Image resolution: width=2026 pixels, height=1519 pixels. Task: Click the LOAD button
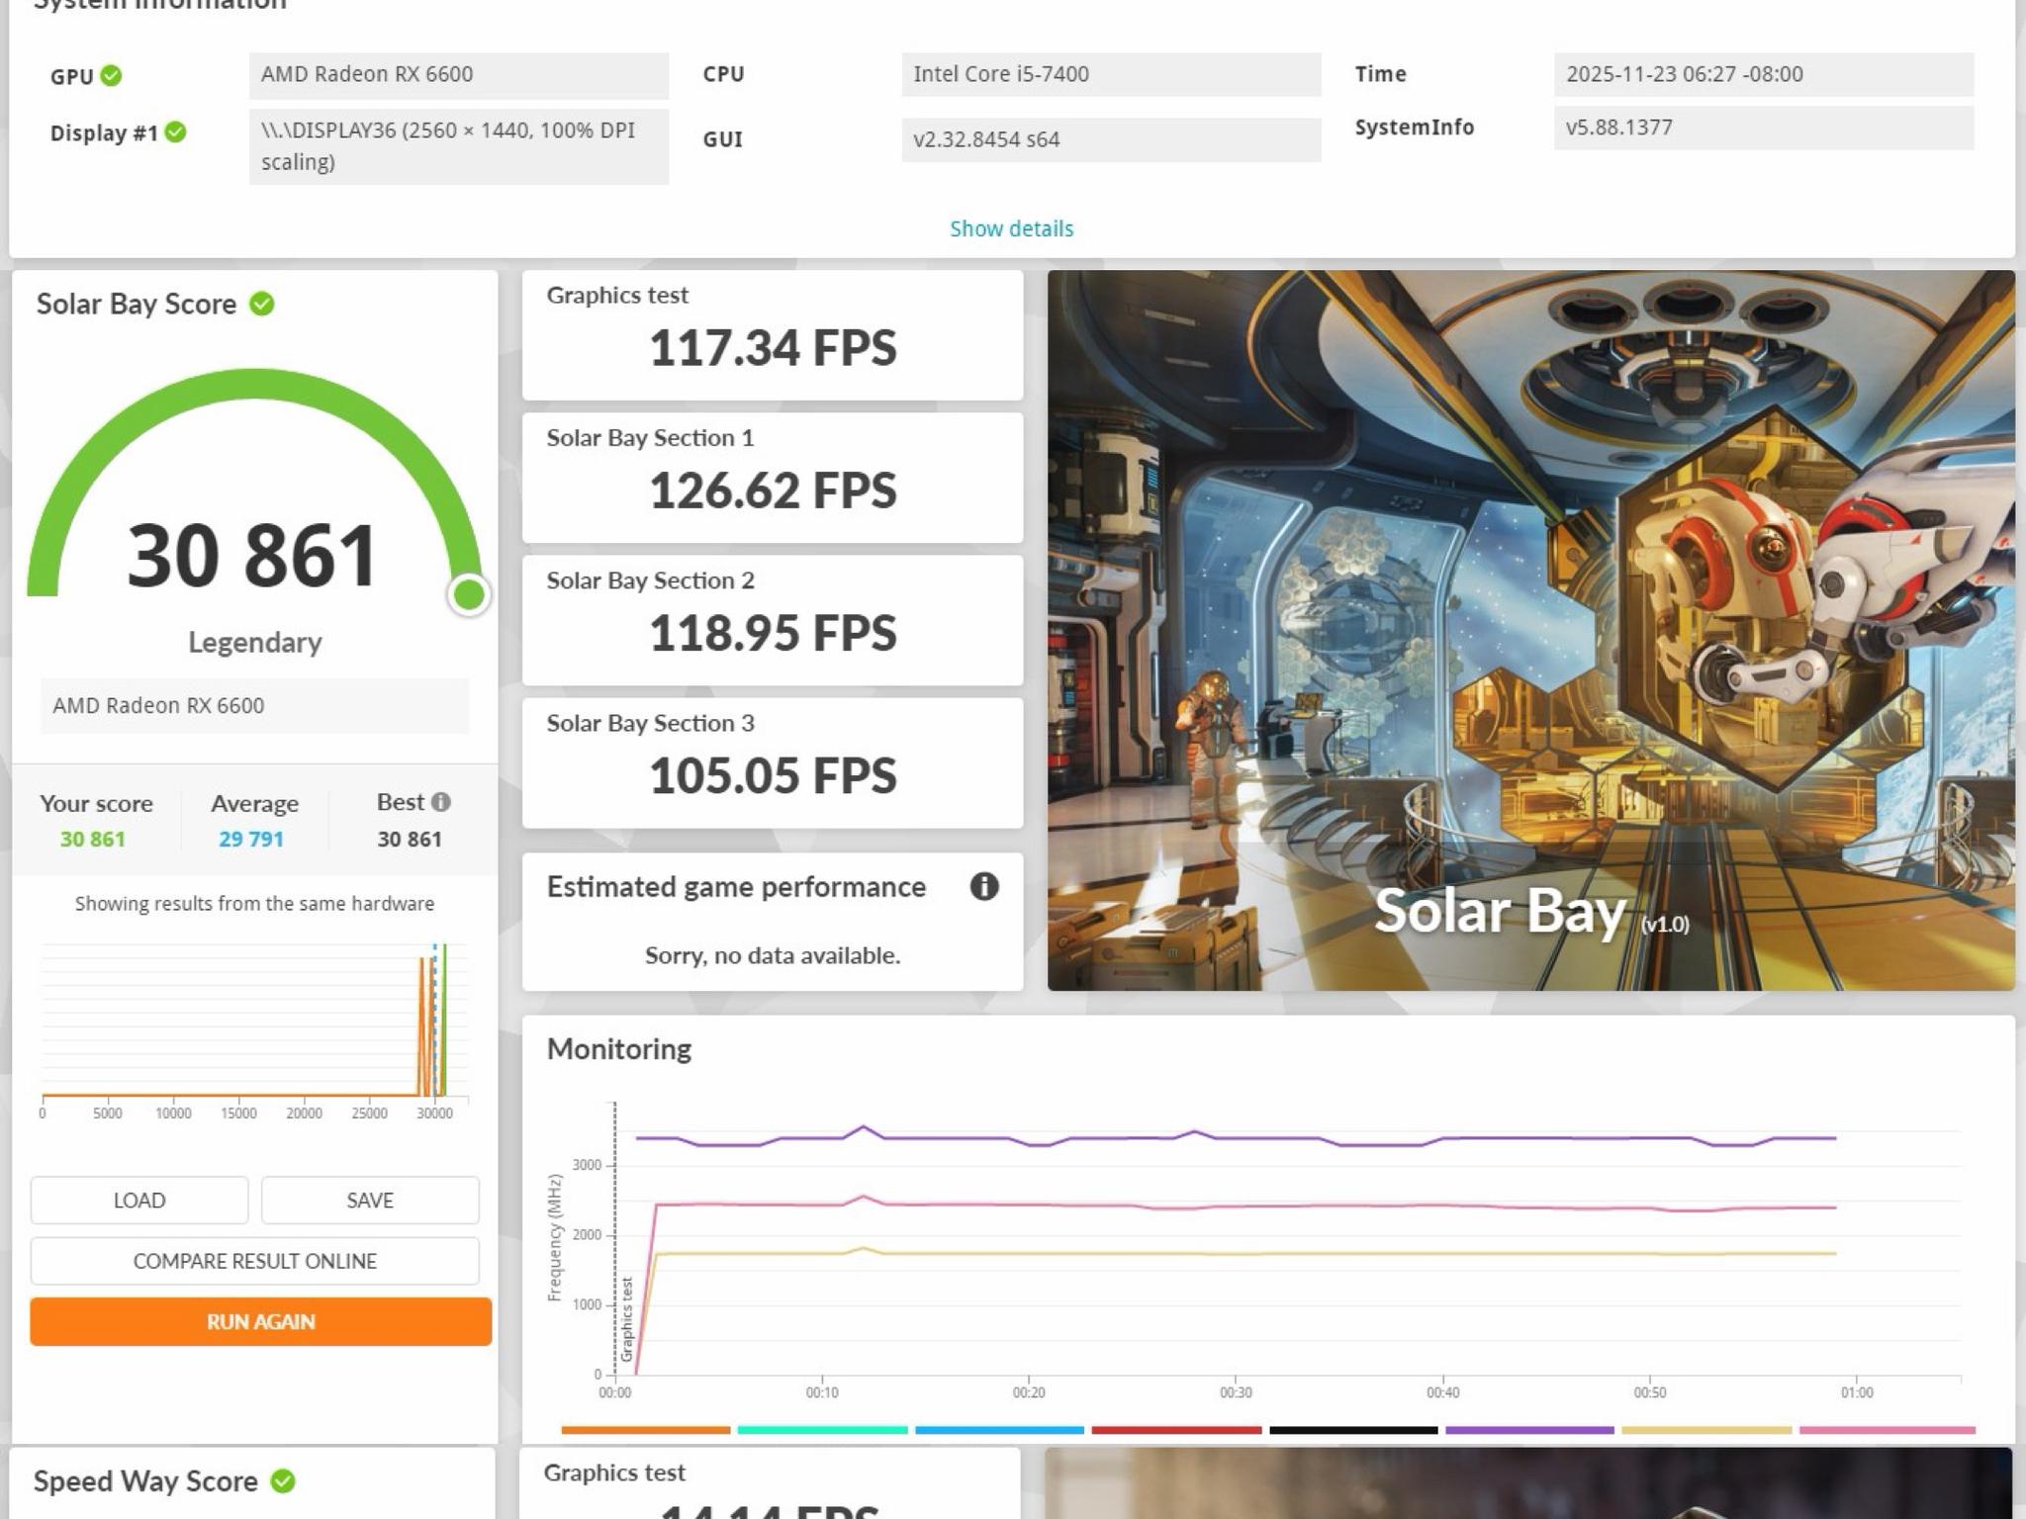pyautogui.click(x=139, y=1200)
